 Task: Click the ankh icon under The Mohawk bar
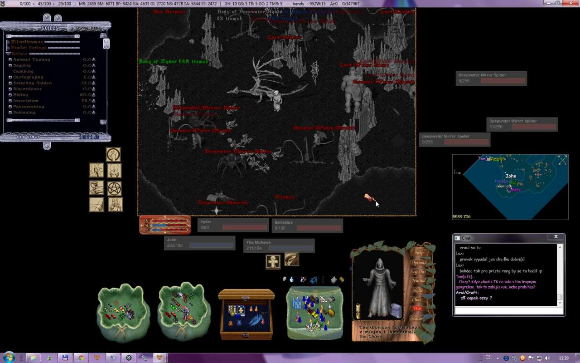273,262
